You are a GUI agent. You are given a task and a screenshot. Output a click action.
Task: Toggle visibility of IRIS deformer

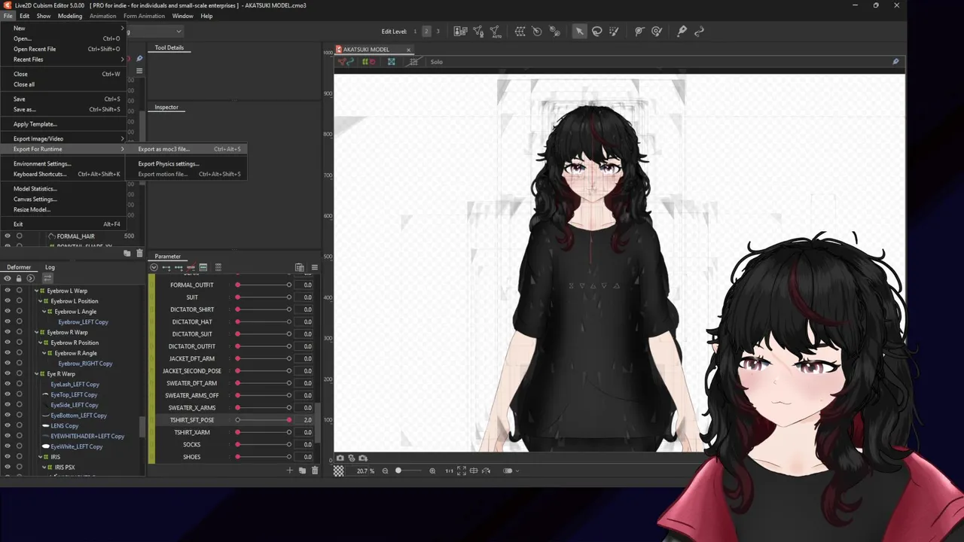(x=8, y=457)
